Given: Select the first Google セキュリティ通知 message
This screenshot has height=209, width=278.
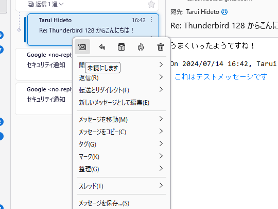Looking at the screenshot, I should tap(44, 64).
